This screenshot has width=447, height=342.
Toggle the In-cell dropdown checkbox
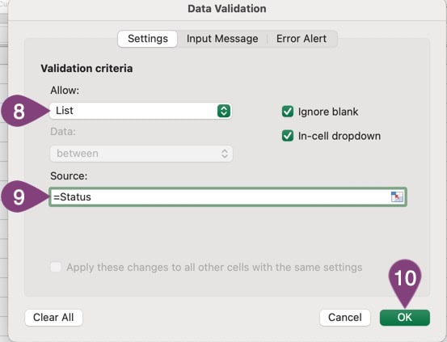[x=288, y=136]
